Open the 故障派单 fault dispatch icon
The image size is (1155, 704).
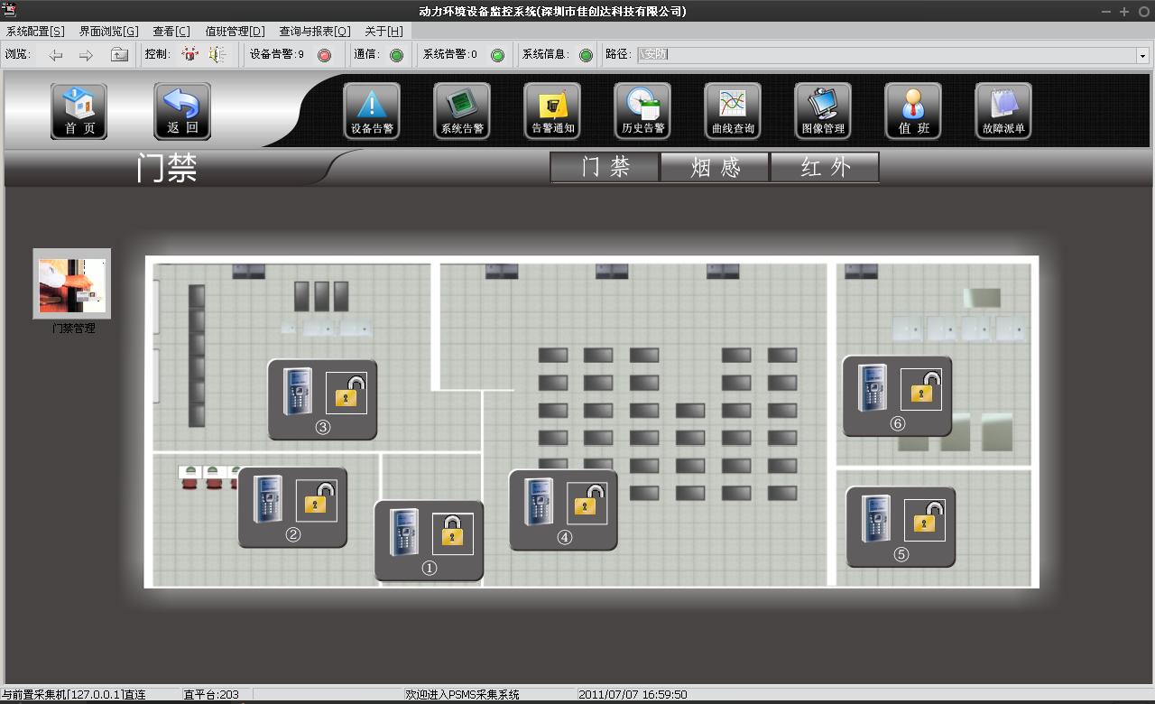(1003, 111)
